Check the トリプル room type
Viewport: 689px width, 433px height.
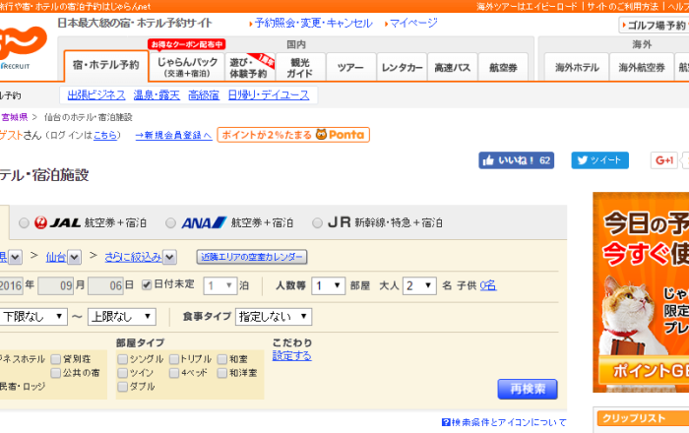(174, 359)
